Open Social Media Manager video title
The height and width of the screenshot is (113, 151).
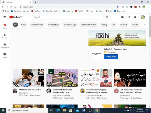pos(97,91)
